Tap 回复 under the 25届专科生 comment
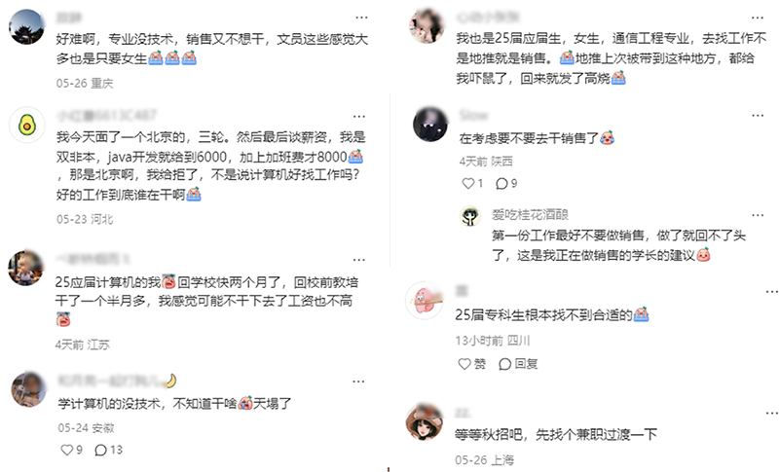This screenshot has width=779, height=472. pyautogui.click(x=518, y=364)
